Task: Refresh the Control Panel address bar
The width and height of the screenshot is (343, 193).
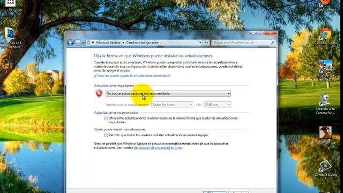Action: pos(206,43)
